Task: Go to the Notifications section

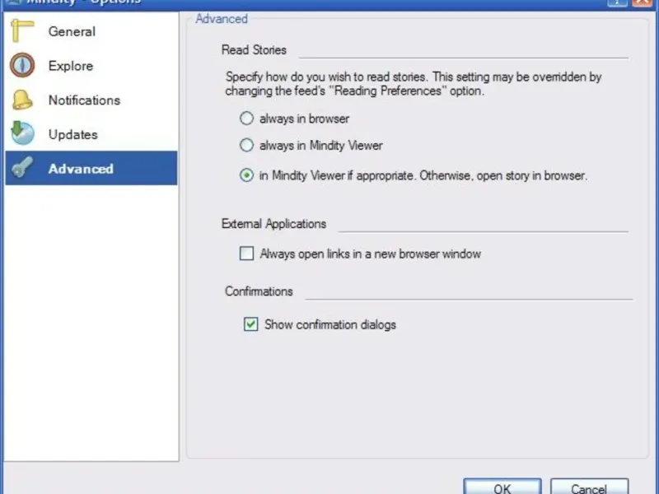Action: [x=84, y=100]
